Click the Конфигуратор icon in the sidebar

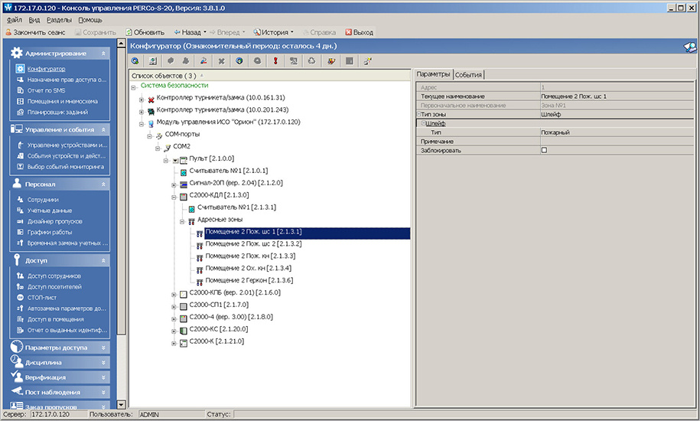tap(20, 69)
